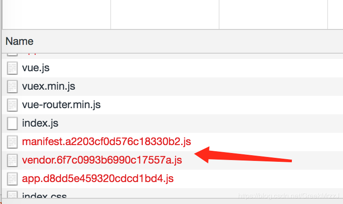Click the network timeline overview area
Viewport: 343px width, 204px height.
(171, 14)
